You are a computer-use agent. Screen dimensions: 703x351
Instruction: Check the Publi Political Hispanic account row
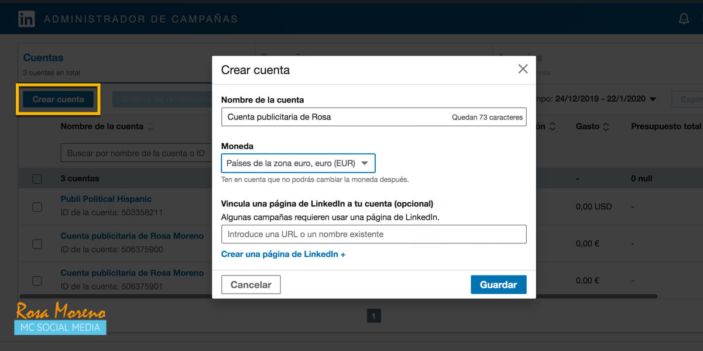pos(37,207)
